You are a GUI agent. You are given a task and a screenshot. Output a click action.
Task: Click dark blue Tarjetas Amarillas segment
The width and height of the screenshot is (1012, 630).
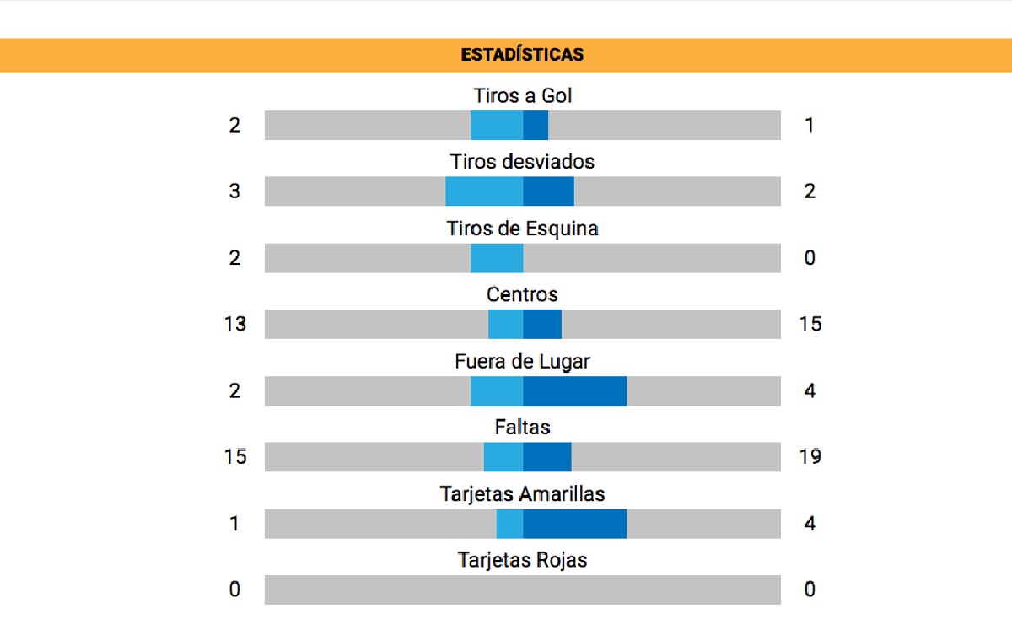(574, 524)
